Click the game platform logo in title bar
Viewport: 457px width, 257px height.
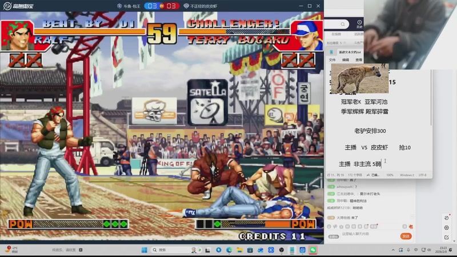(x=18, y=6)
